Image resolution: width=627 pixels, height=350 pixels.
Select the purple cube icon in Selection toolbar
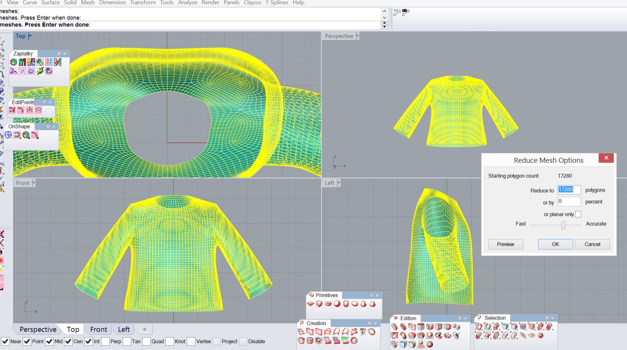523,327
